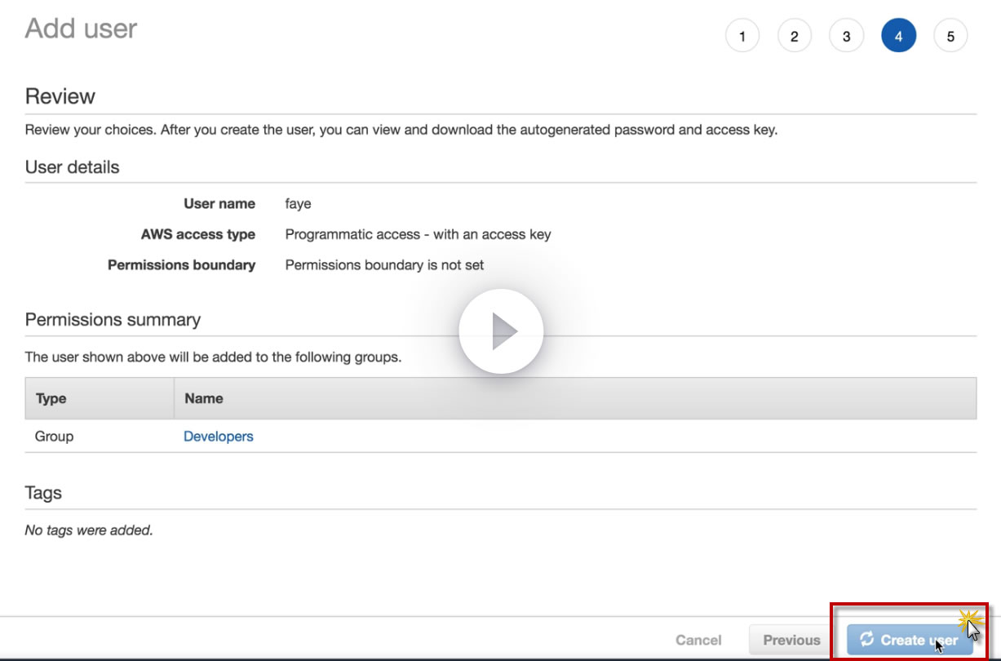Advance to step 5 circle
Viewport: 1001px width, 661px height.
tap(950, 36)
